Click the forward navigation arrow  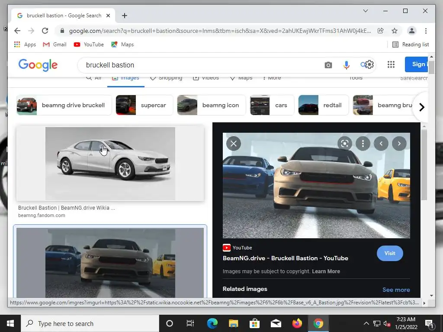(x=31, y=31)
